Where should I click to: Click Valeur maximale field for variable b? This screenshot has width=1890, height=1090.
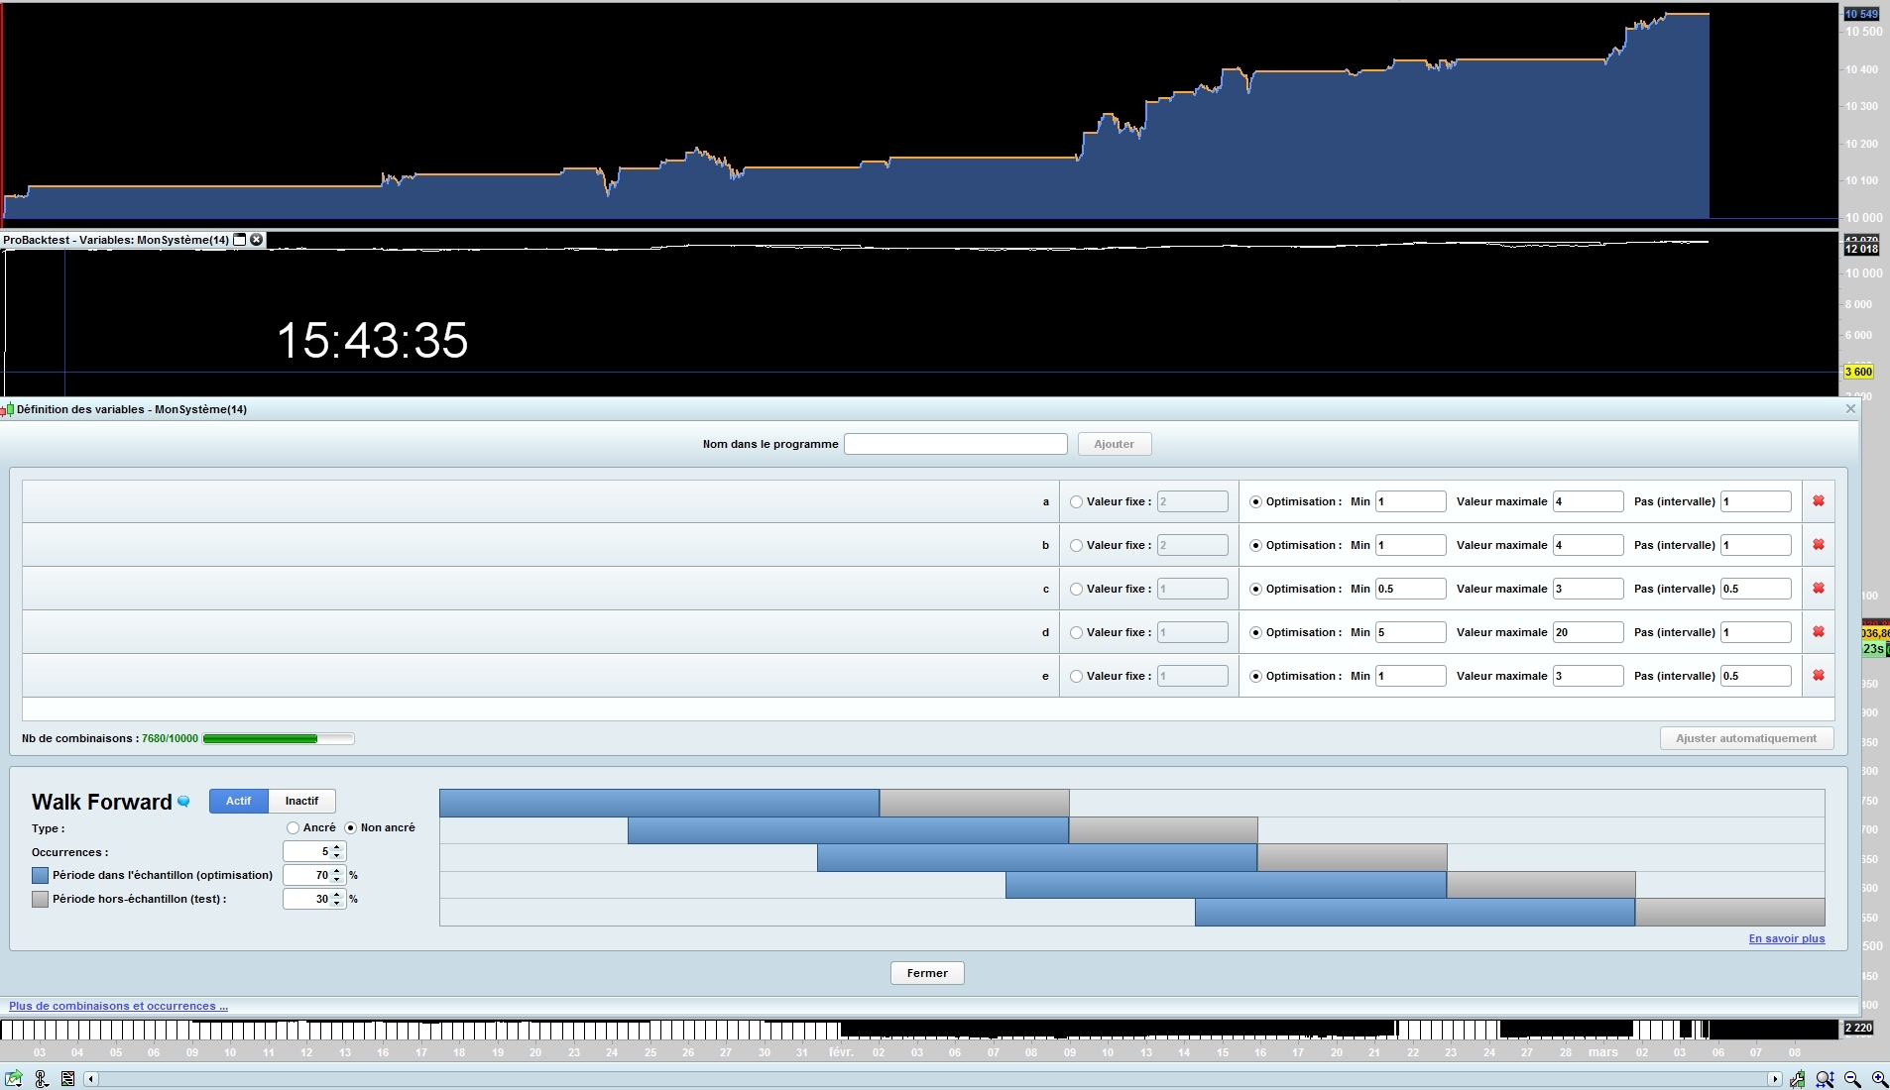pos(1589,545)
